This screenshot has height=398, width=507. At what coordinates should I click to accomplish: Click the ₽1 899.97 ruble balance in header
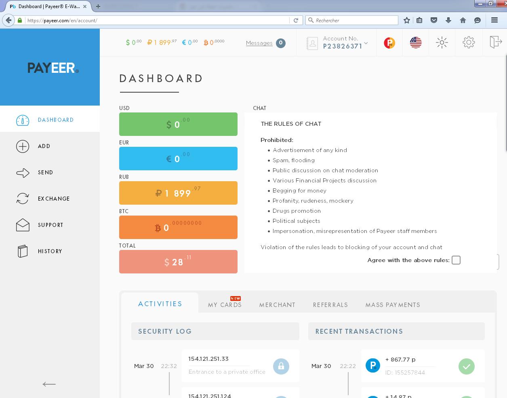point(162,42)
